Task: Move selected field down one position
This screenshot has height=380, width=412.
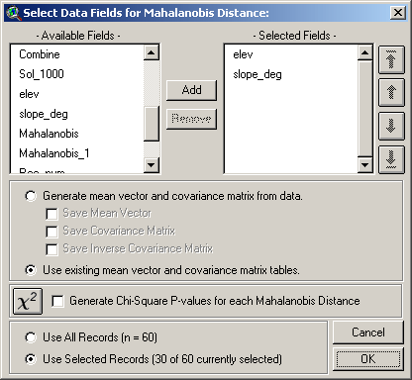Action: click(x=391, y=126)
